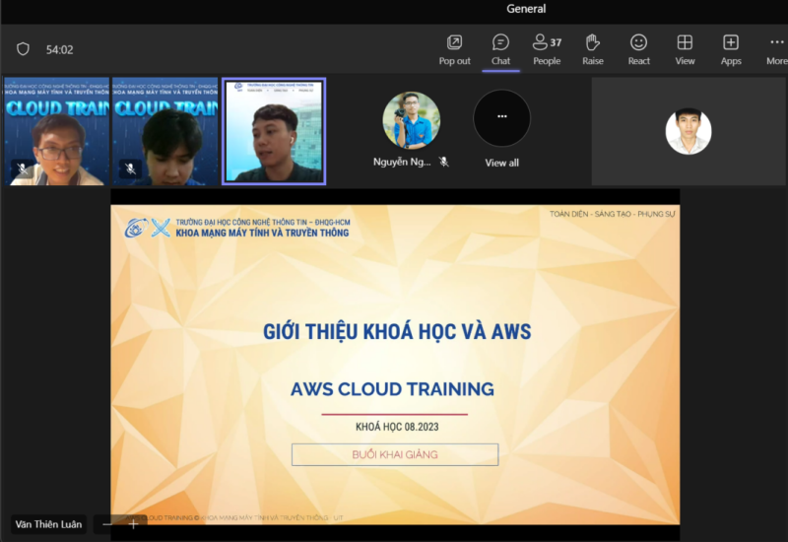The image size is (788, 542).
Task: Raise your hand in the meeting
Action: [593, 50]
